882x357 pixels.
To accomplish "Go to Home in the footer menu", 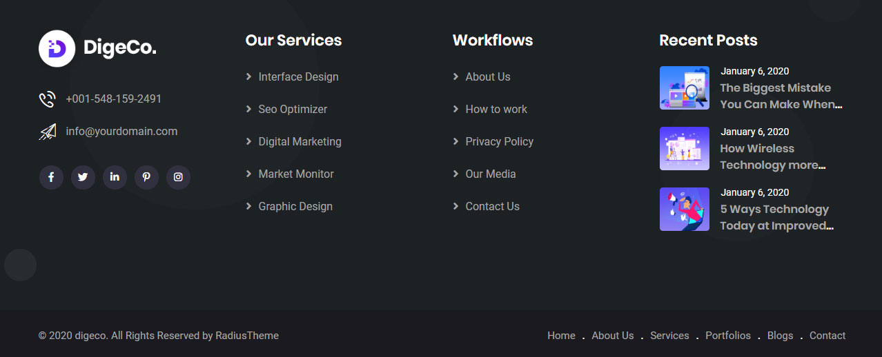I will tap(561, 336).
